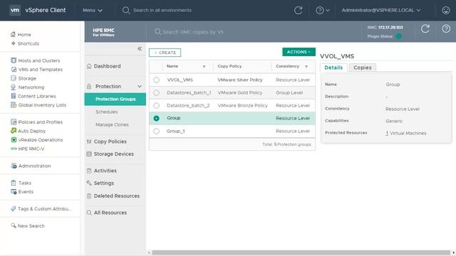The image size is (456, 256).
Task: Open Global Inventory Lists icon
Action: pyautogui.click(x=14, y=105)
